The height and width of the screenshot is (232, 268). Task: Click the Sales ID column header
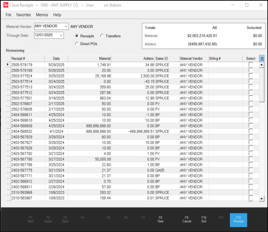point(167,59)
